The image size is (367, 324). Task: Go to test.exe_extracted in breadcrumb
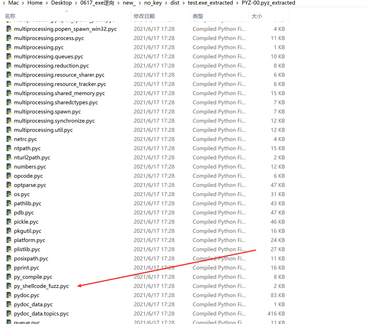click(210, 3)
